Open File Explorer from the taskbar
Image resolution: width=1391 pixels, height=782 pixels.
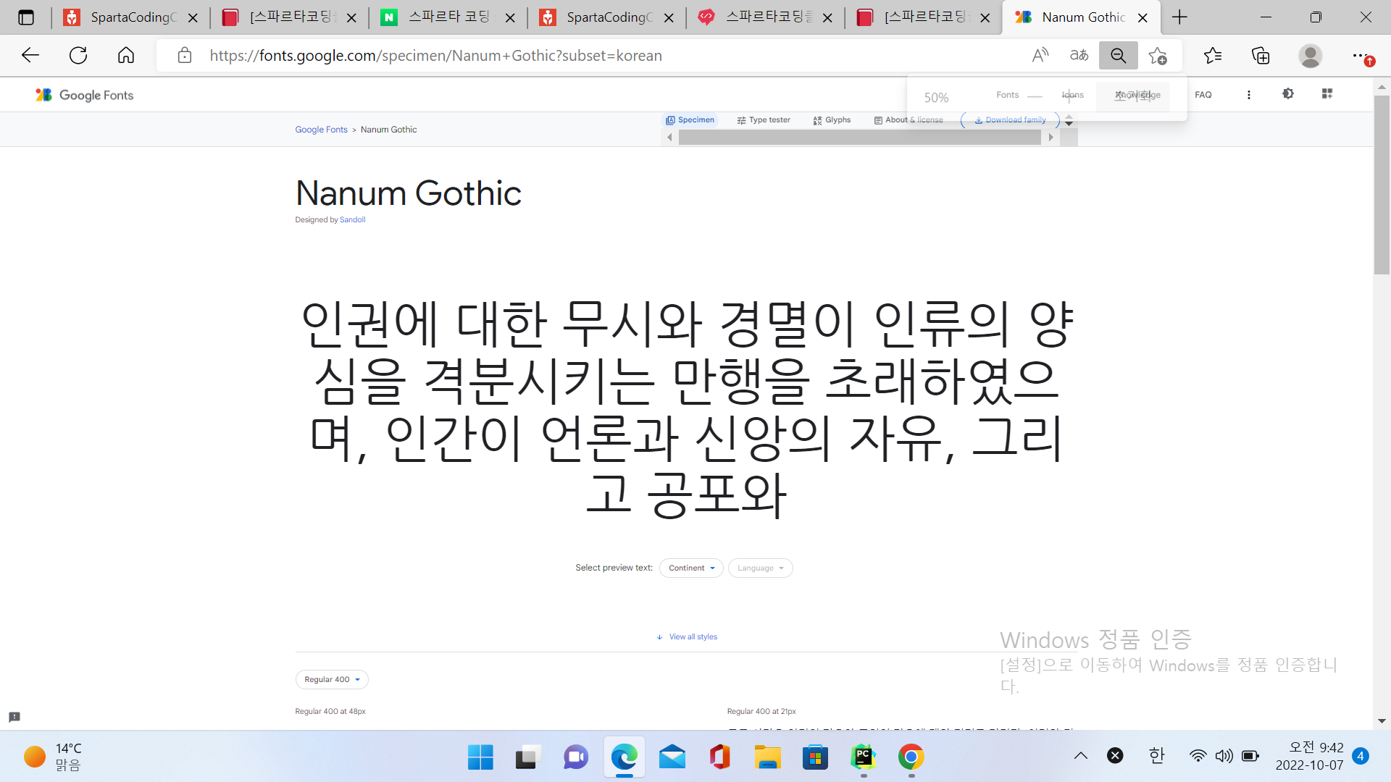767,757
